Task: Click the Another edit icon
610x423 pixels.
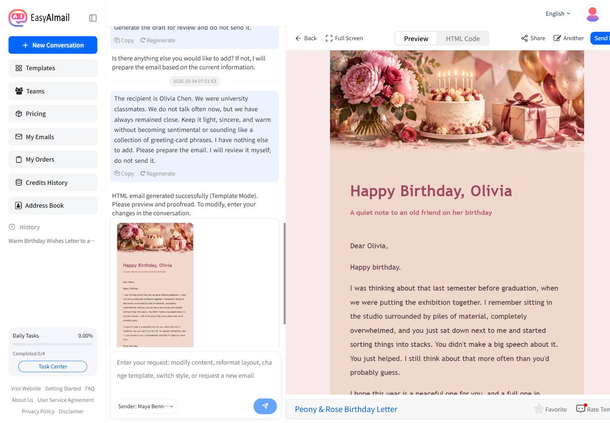Action: click(x=557, y=38)
